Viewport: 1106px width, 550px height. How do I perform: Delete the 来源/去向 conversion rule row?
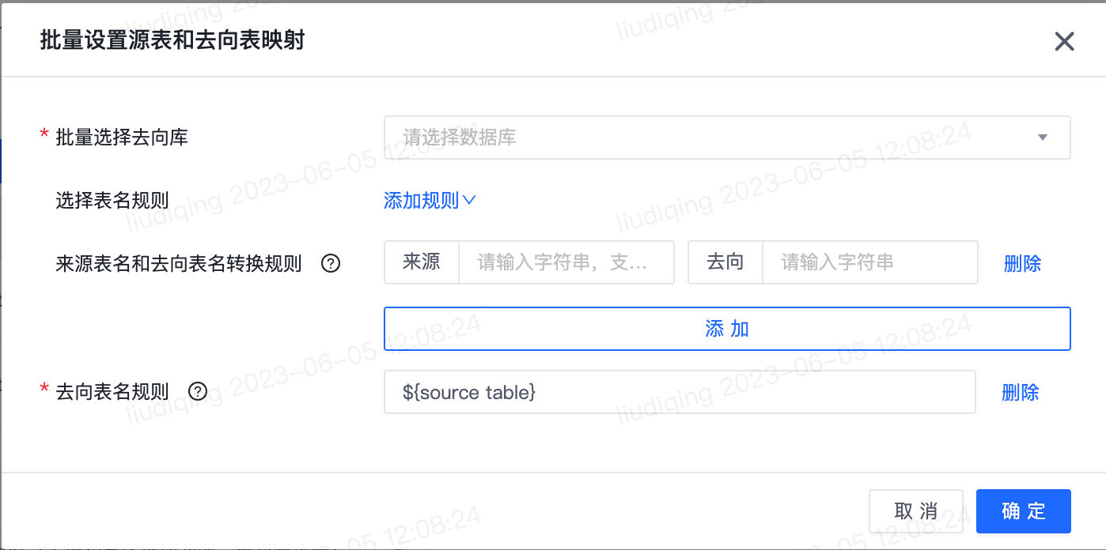1022,263
